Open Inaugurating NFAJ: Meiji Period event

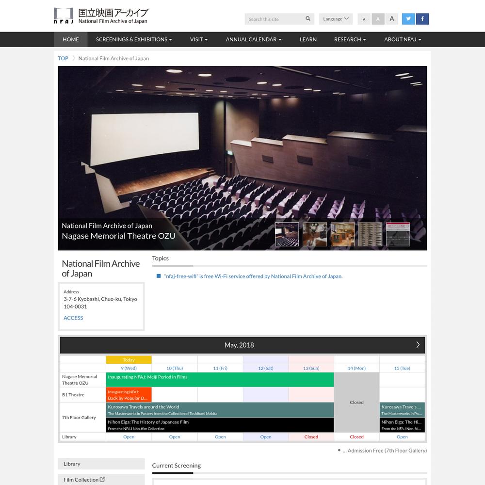220,380
